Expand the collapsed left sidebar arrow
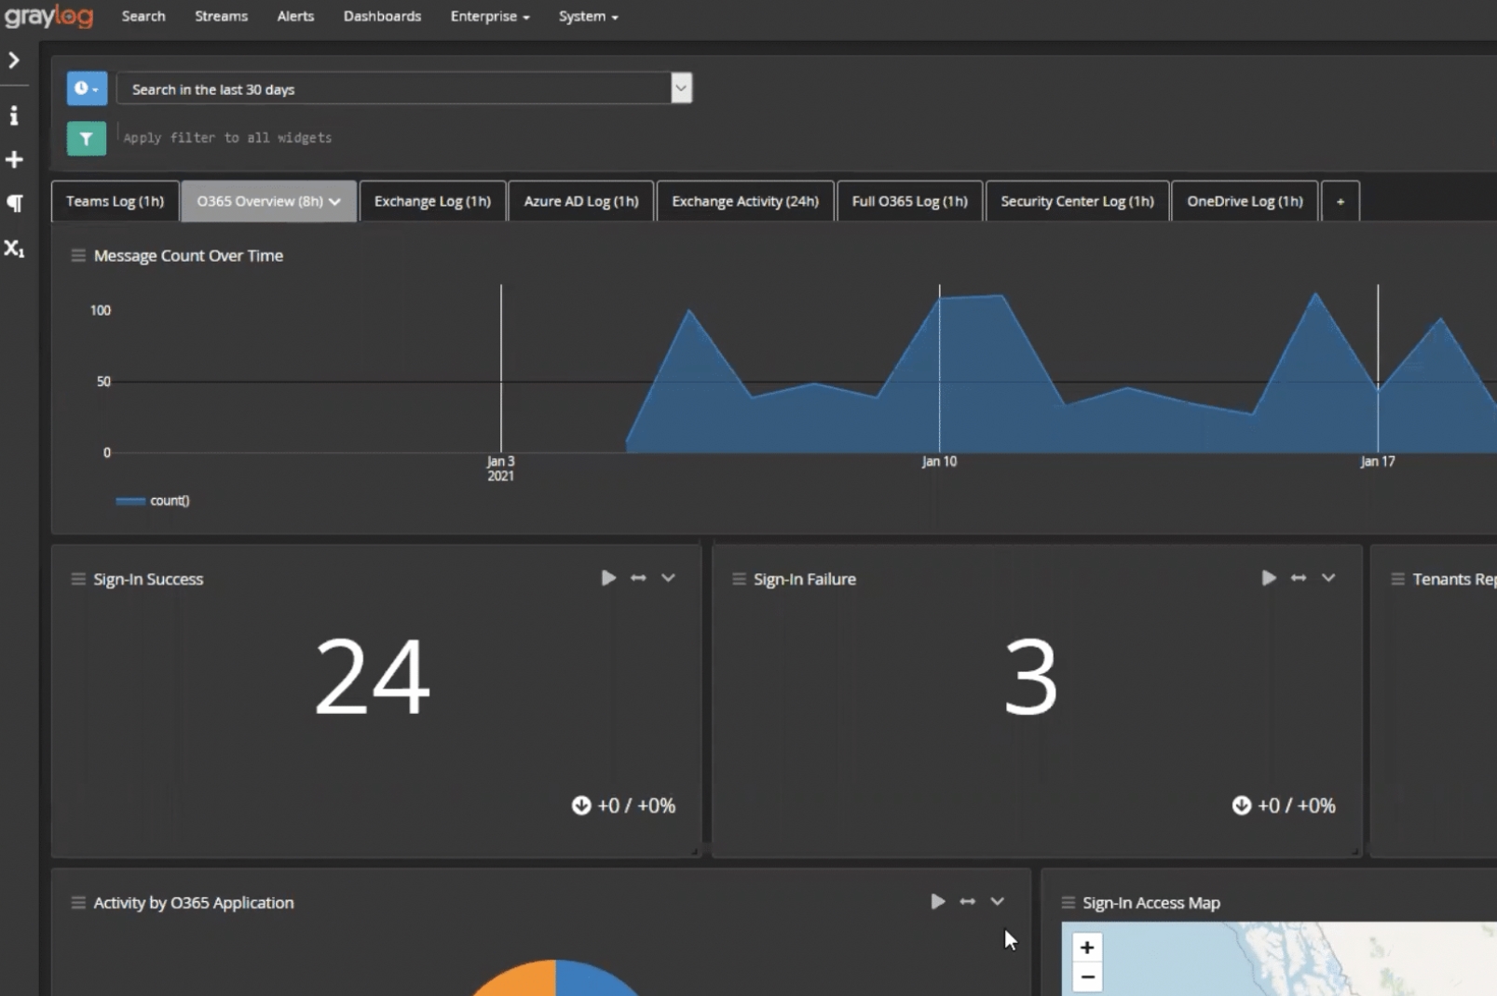Viewport: 1497px width, 996px height. click(14, 60)
